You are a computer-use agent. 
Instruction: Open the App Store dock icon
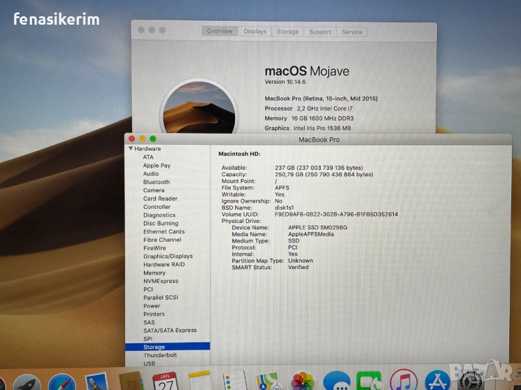click(x=437, y=382)
